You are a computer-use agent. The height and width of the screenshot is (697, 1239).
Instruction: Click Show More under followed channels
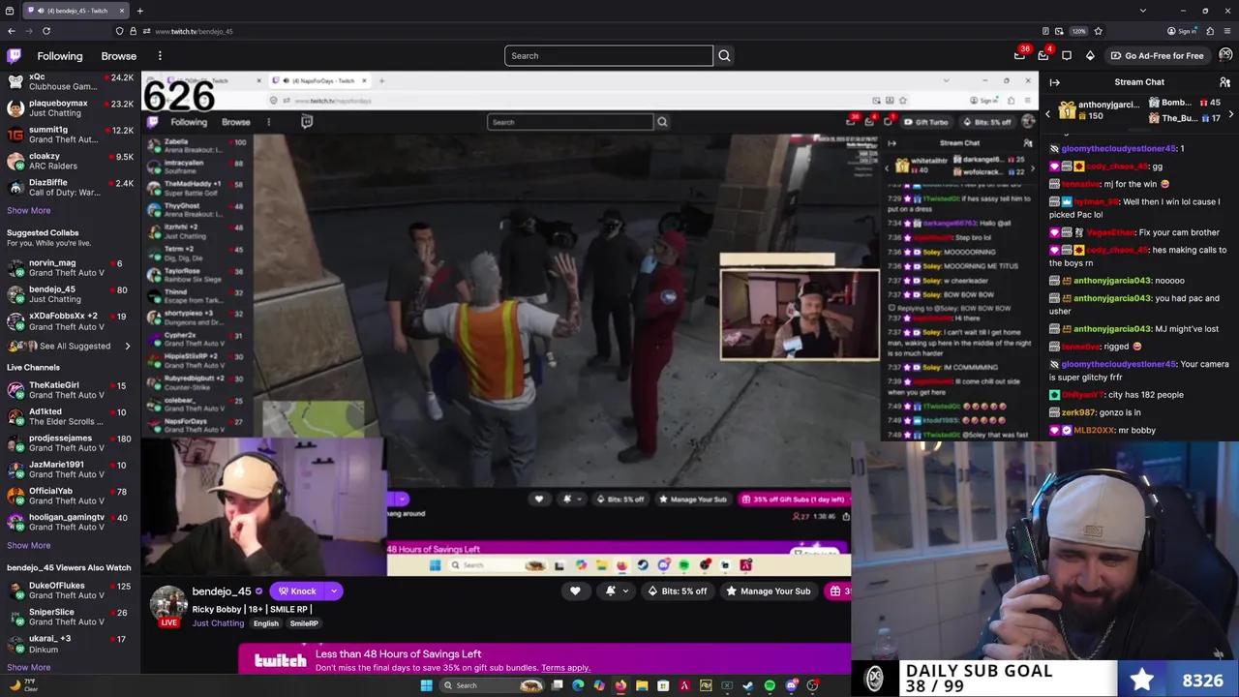[x=29, y=210]
